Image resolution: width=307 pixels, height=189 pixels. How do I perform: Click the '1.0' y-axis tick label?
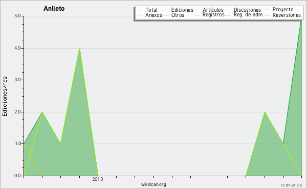point(17,144)
